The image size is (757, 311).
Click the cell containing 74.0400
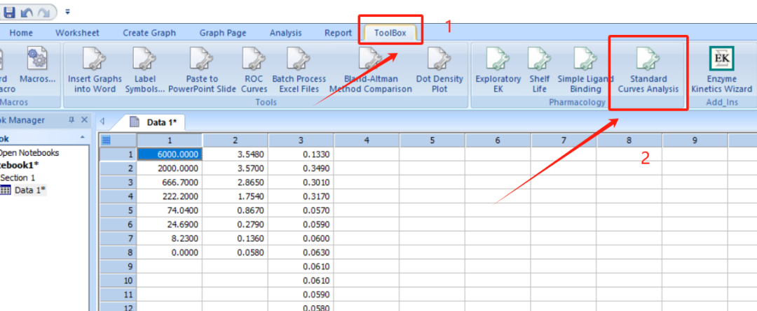(x=170, y=210)
